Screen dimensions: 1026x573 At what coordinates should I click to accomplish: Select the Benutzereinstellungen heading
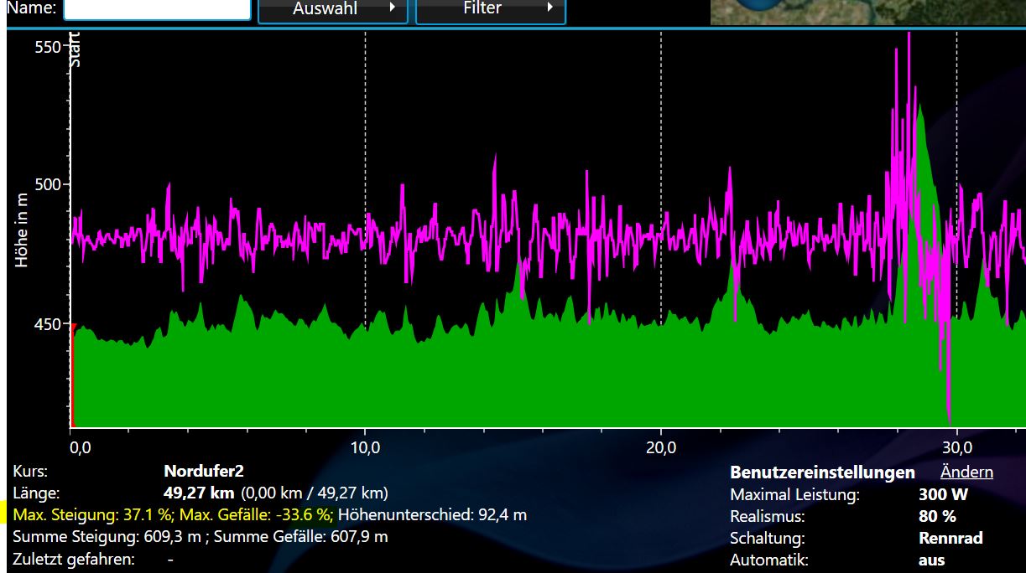tap(822, 472)
